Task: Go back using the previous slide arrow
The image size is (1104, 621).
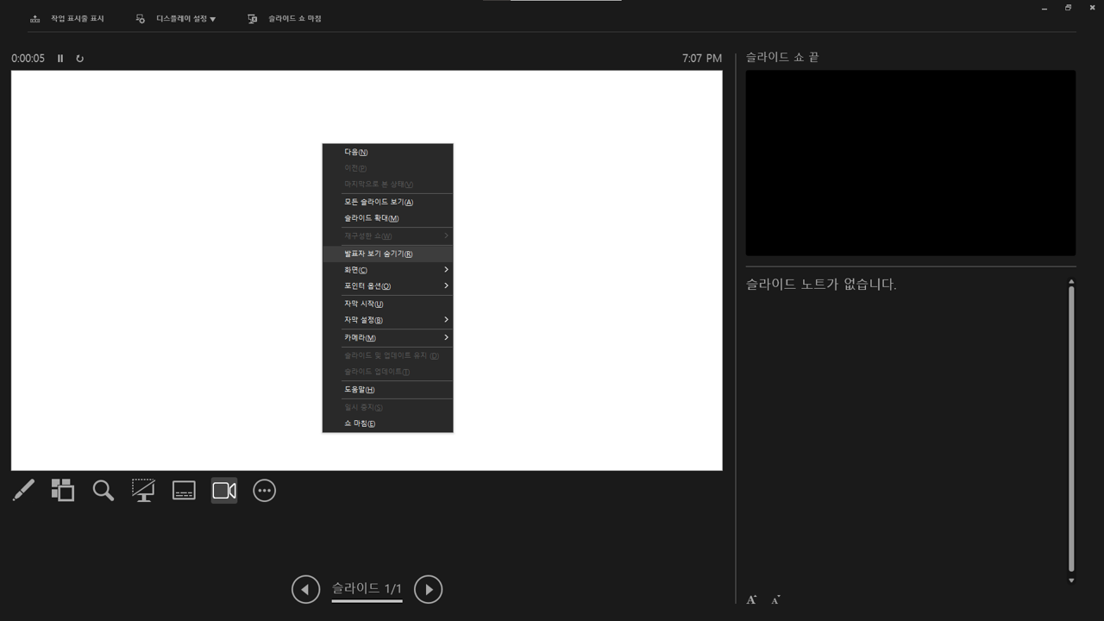Action: pos(305,589)
